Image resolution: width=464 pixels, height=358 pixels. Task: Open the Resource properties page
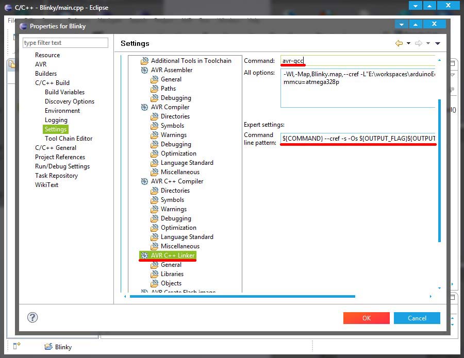(x=47, y=55)
